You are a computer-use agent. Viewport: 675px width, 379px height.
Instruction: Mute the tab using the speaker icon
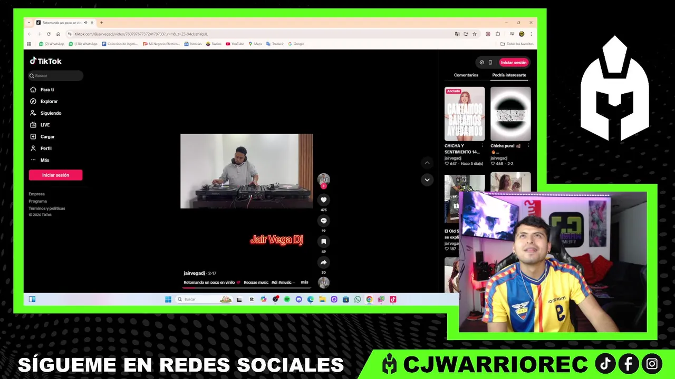tap(85, 23)
